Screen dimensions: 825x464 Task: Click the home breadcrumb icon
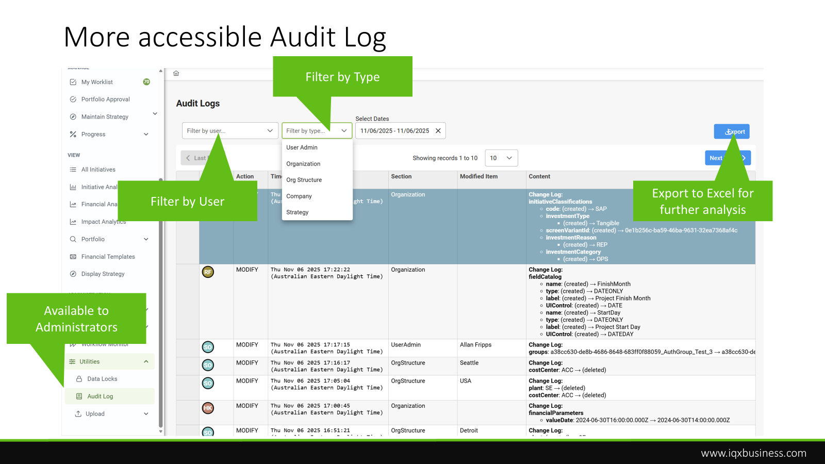(176, 73)
